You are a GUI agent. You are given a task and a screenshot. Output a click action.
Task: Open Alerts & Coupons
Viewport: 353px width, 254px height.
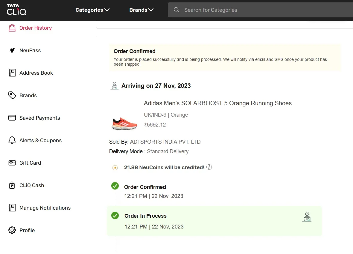[40, 140]
